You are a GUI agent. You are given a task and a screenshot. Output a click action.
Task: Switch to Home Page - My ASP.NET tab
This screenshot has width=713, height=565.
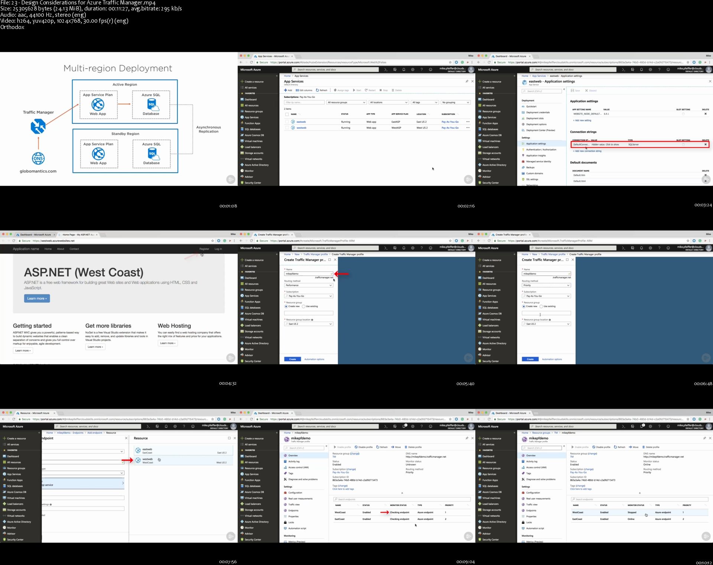coord(78,235)
